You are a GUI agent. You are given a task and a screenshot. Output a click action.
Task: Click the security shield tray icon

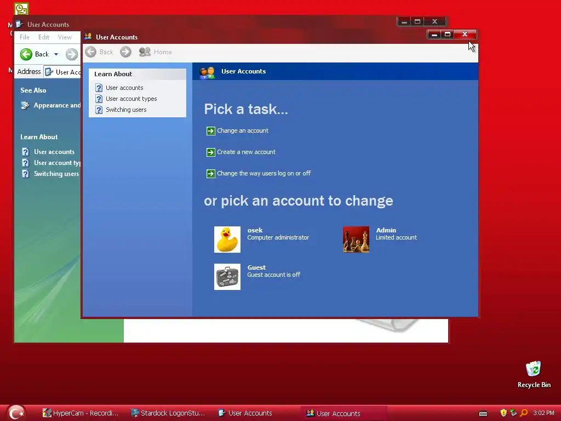point(503,413)
